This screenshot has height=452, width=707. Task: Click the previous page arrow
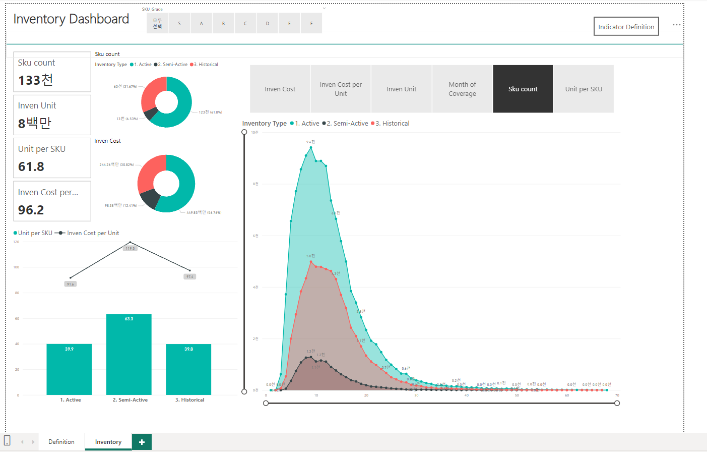coord(22,442)
